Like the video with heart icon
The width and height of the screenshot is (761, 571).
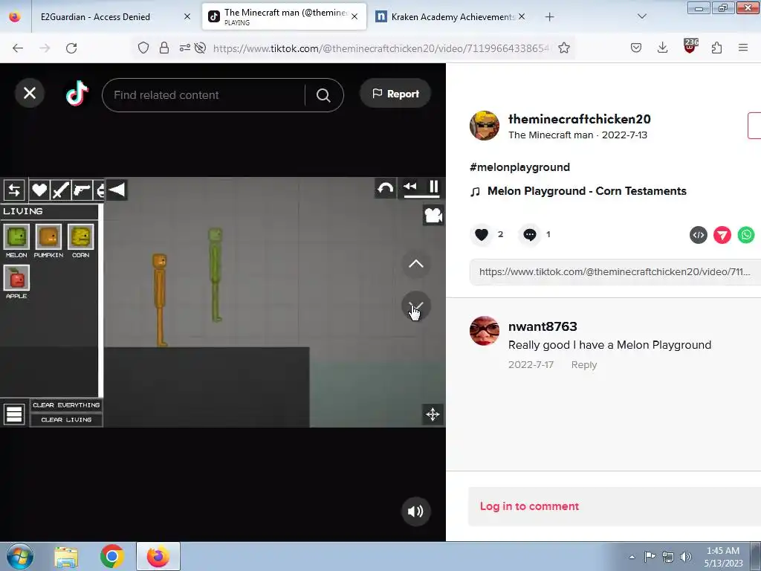click(482, 234)
